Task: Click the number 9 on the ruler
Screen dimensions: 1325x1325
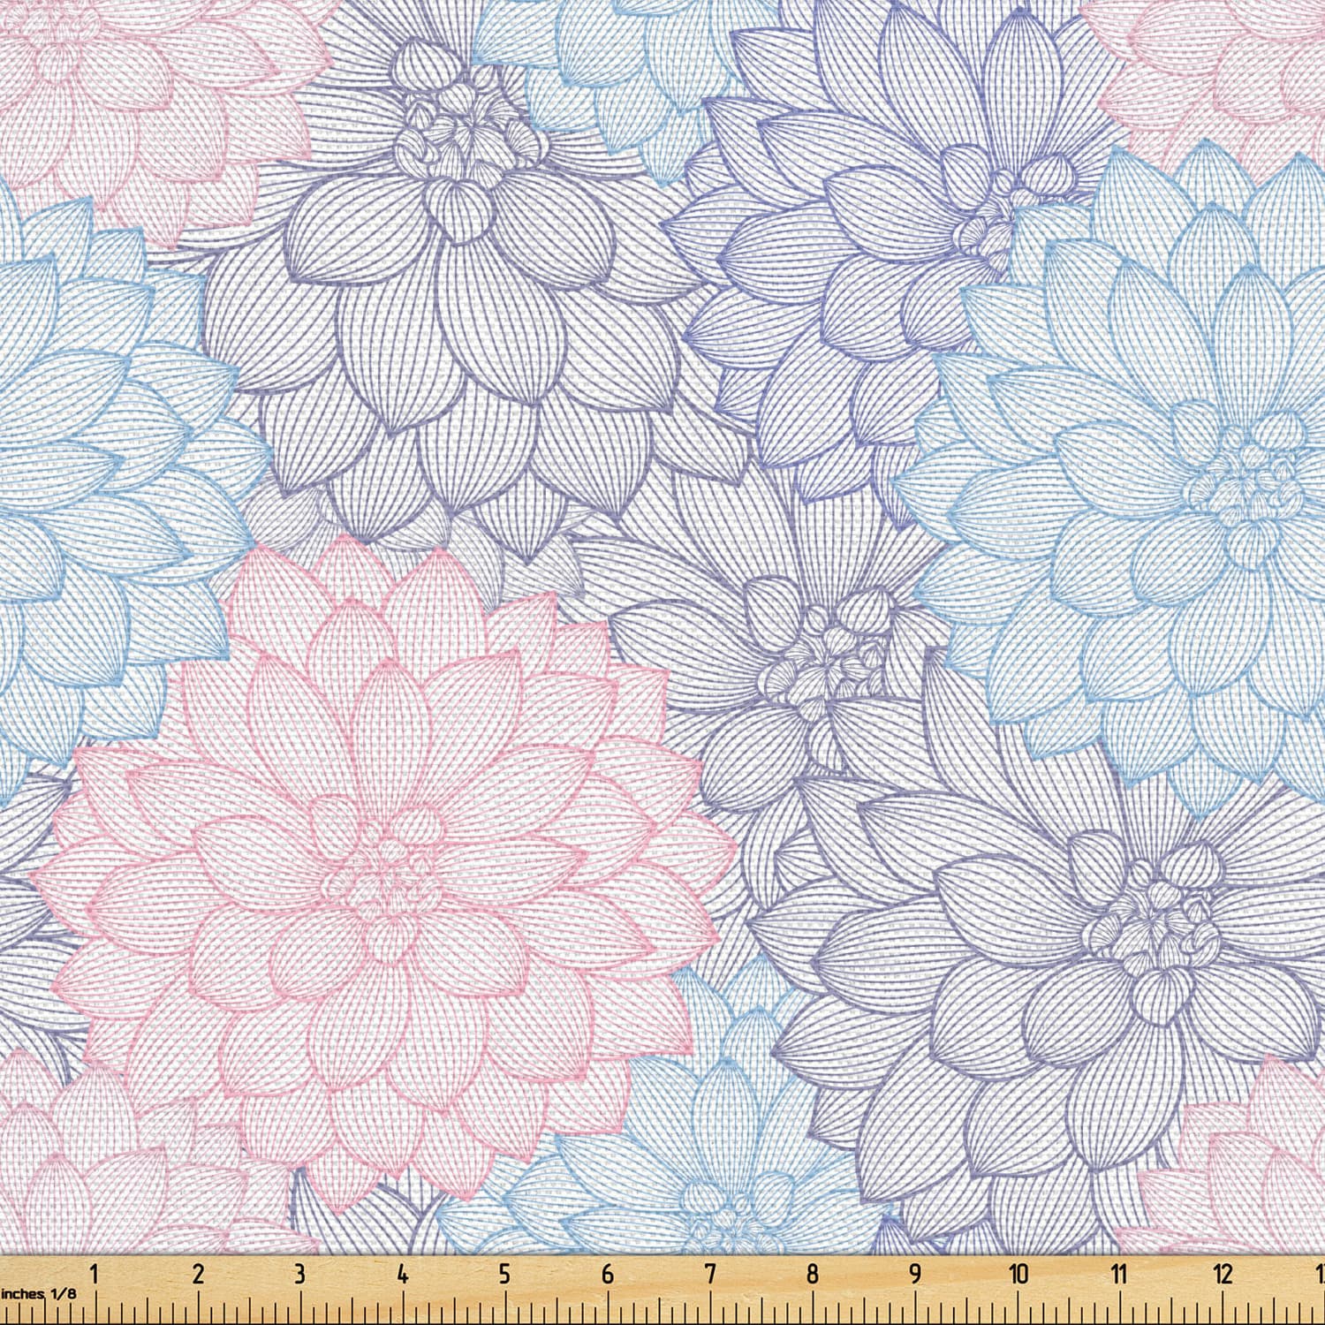Action: point(915,1274)
